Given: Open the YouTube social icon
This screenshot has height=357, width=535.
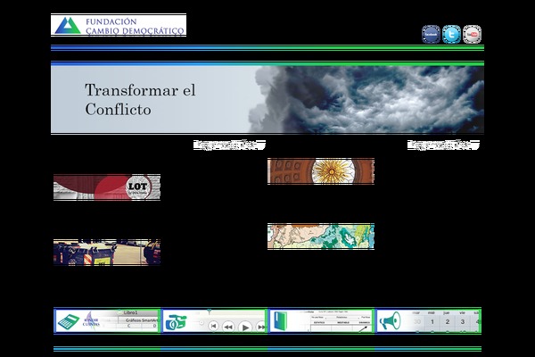Looking at the screenshot, I should click(x=473, y=34).
